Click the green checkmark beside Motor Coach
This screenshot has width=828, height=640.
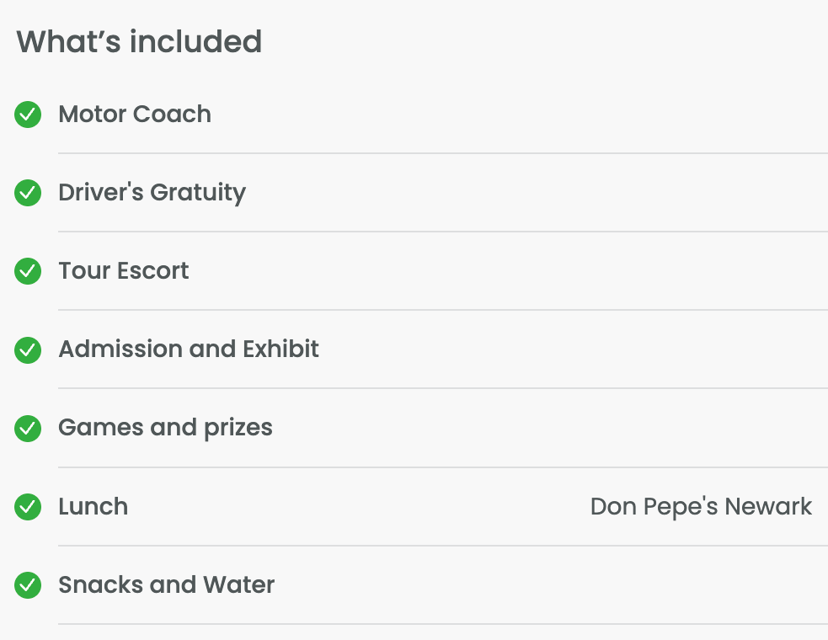click(x=28, y=114)
